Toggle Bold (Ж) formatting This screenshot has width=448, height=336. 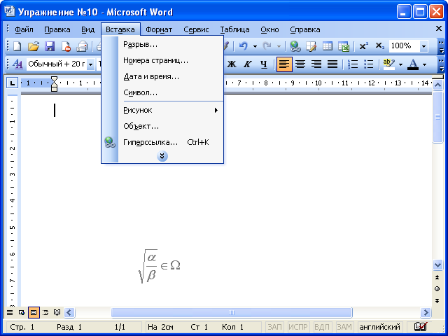232,64
